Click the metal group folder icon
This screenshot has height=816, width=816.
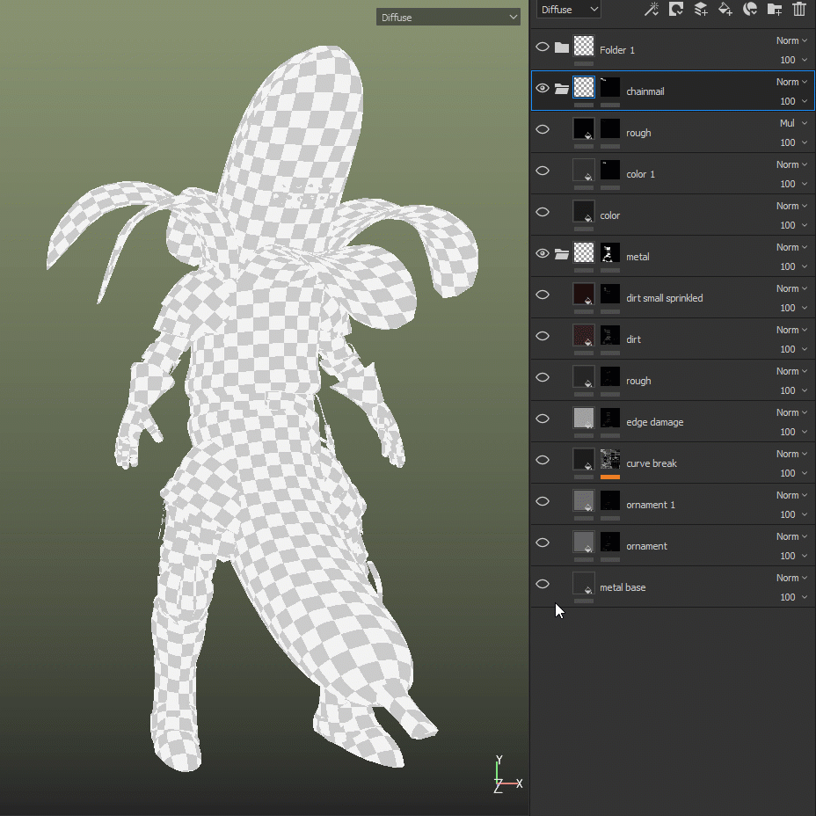(562, 254)
